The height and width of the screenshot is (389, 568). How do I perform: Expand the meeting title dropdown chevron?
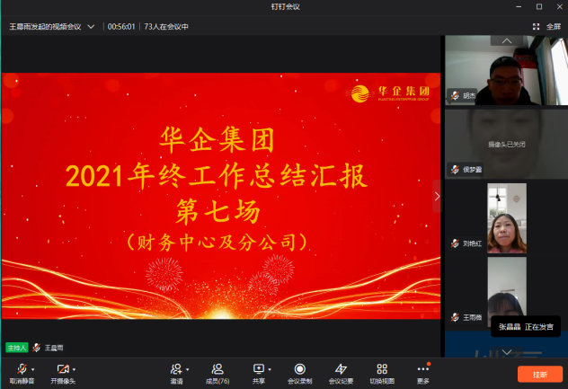[91, 27]
